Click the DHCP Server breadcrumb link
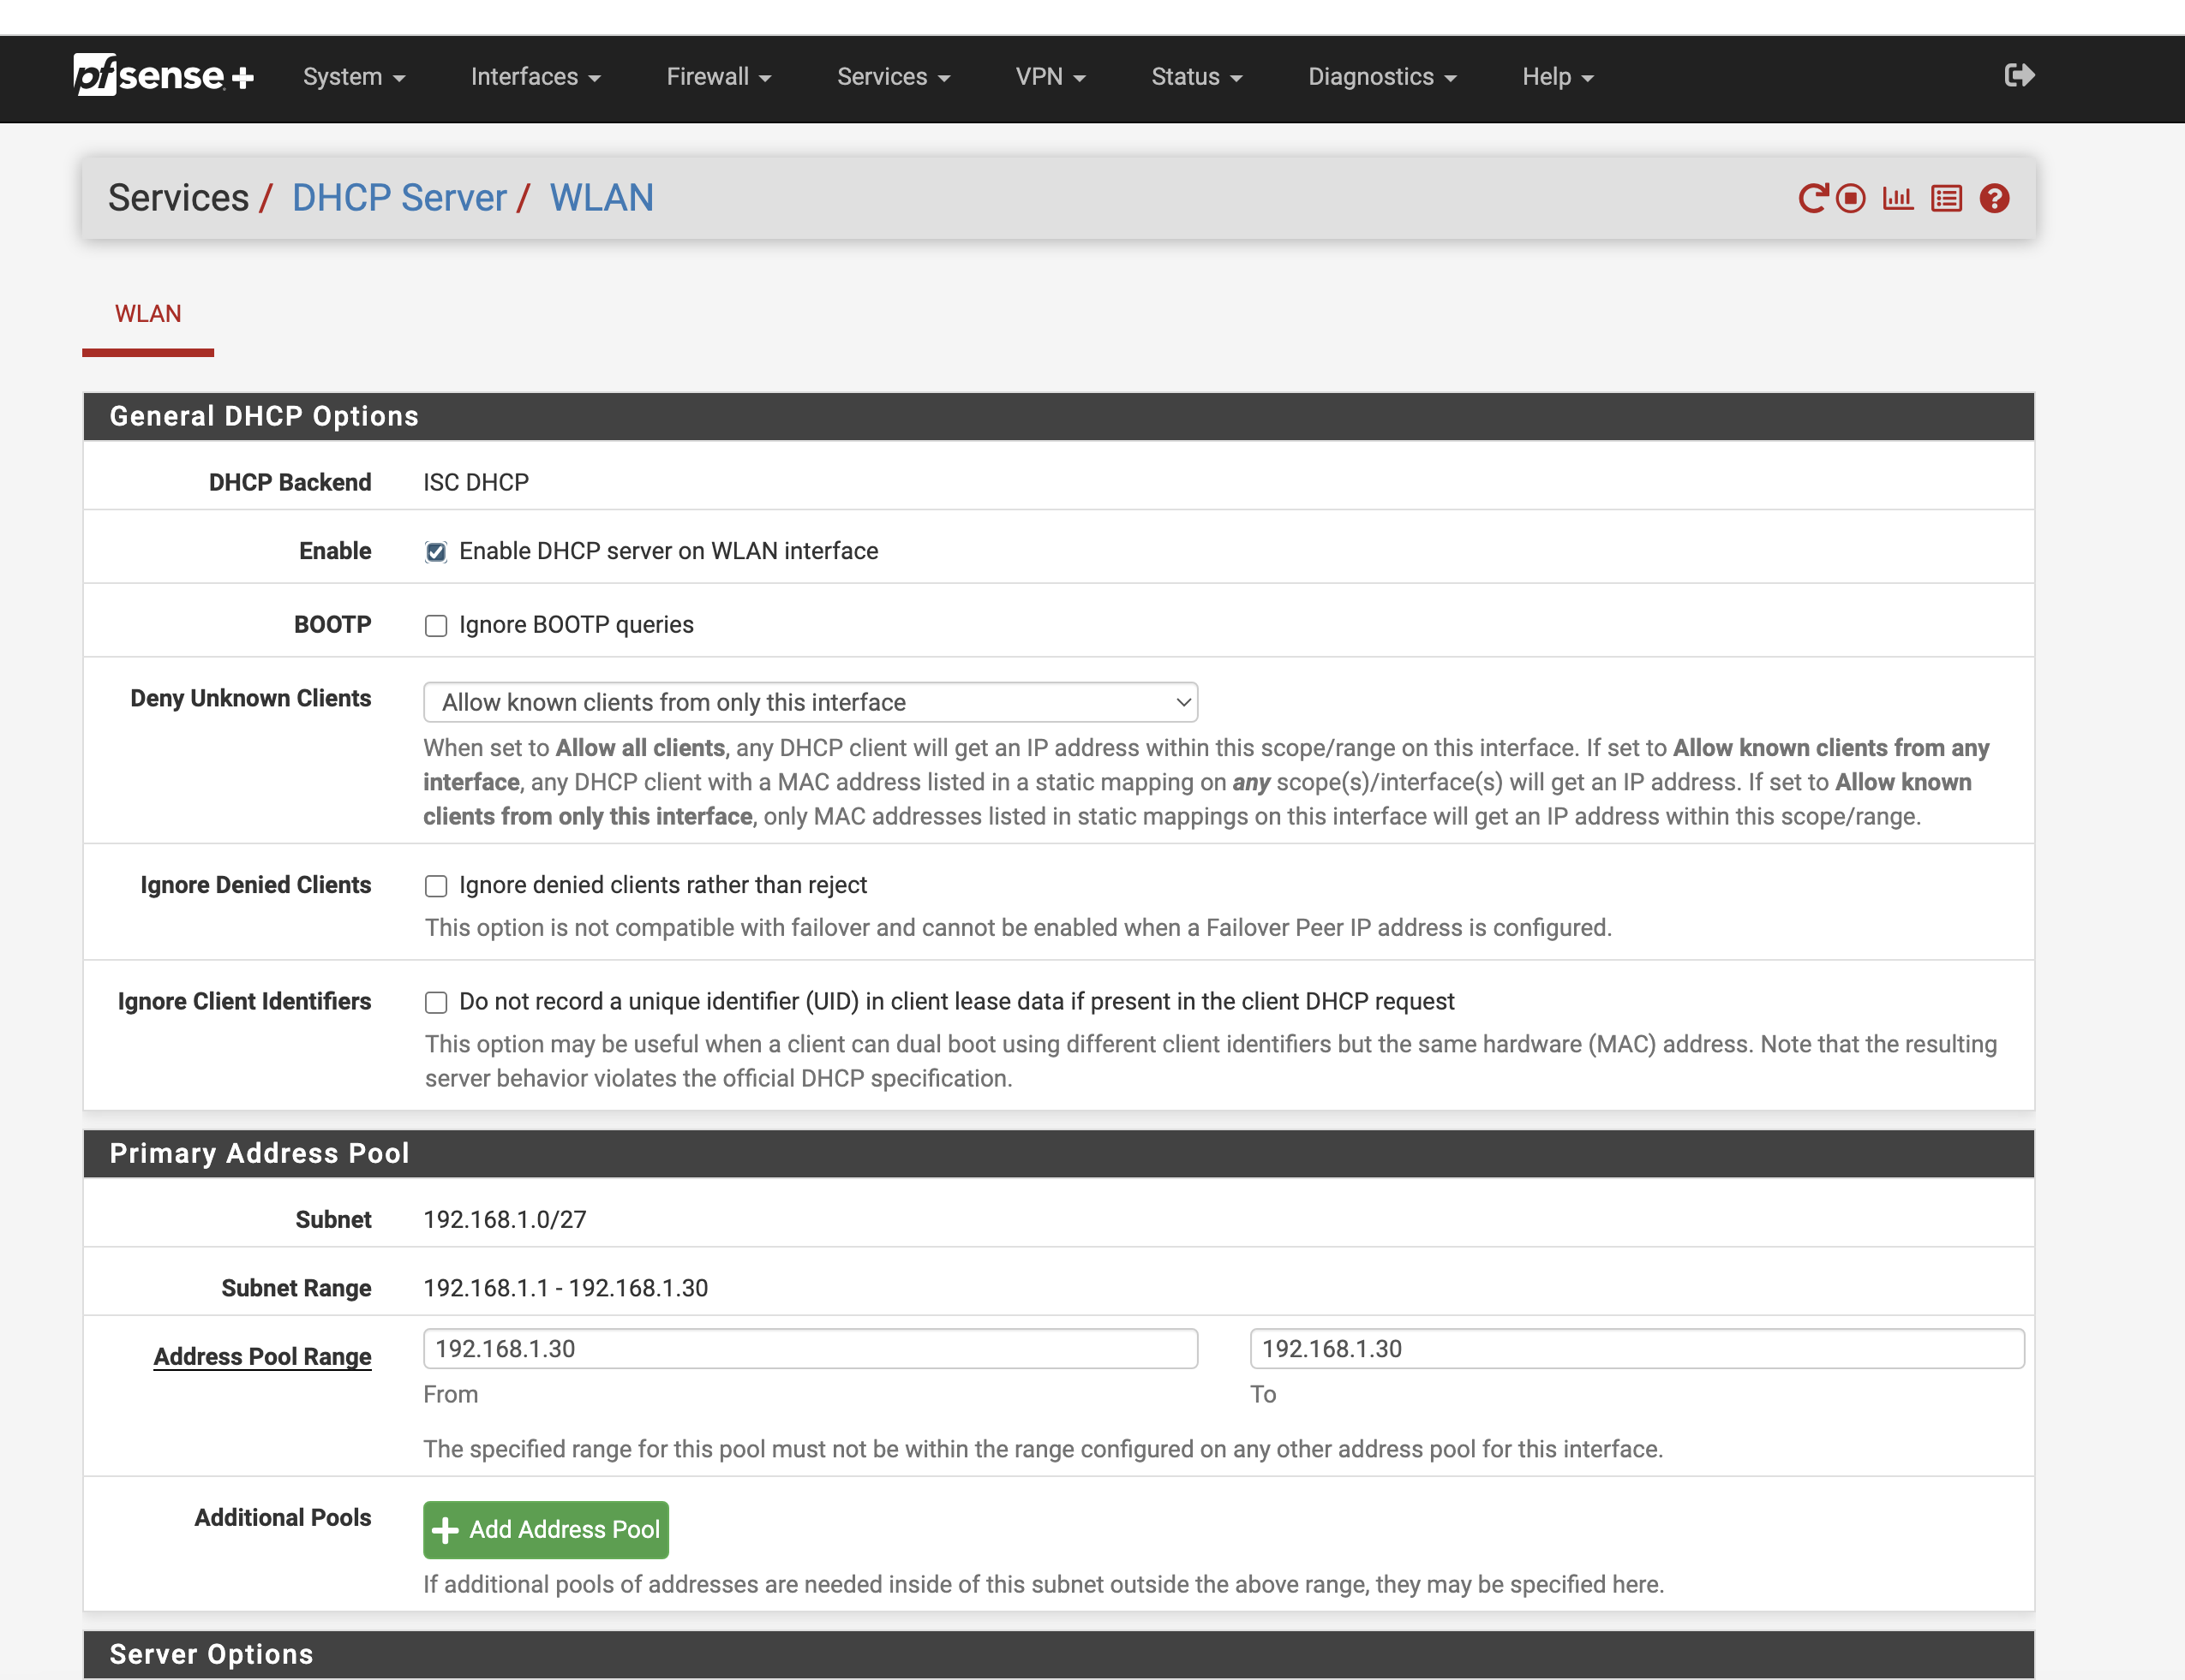Image resolution: width=2185 pixels, height=1680 pixels. (399, 198)
